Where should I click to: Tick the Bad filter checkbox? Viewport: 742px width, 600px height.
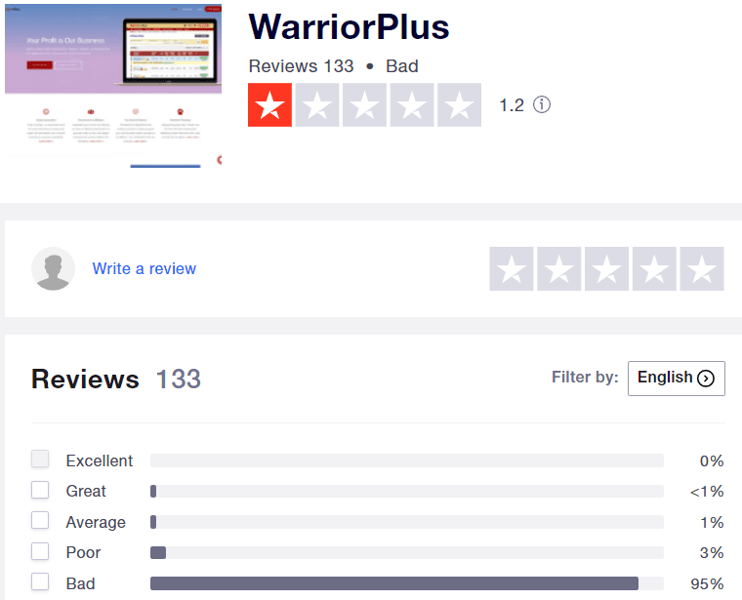pos(40,581)
